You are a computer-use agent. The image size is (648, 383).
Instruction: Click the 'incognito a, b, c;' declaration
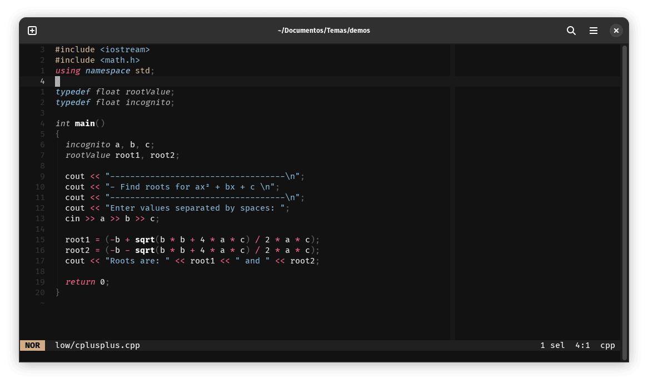click(x=110, y=145)
